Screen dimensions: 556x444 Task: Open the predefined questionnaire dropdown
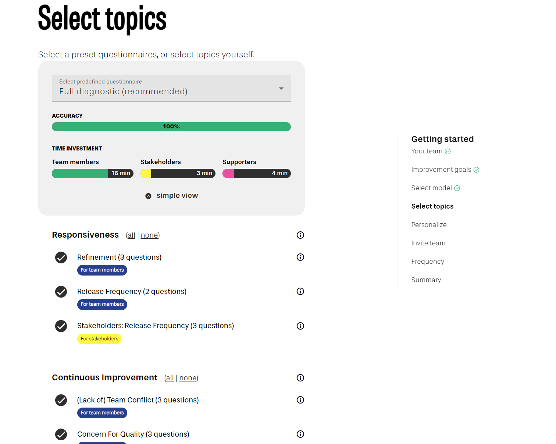coord(171,88)
